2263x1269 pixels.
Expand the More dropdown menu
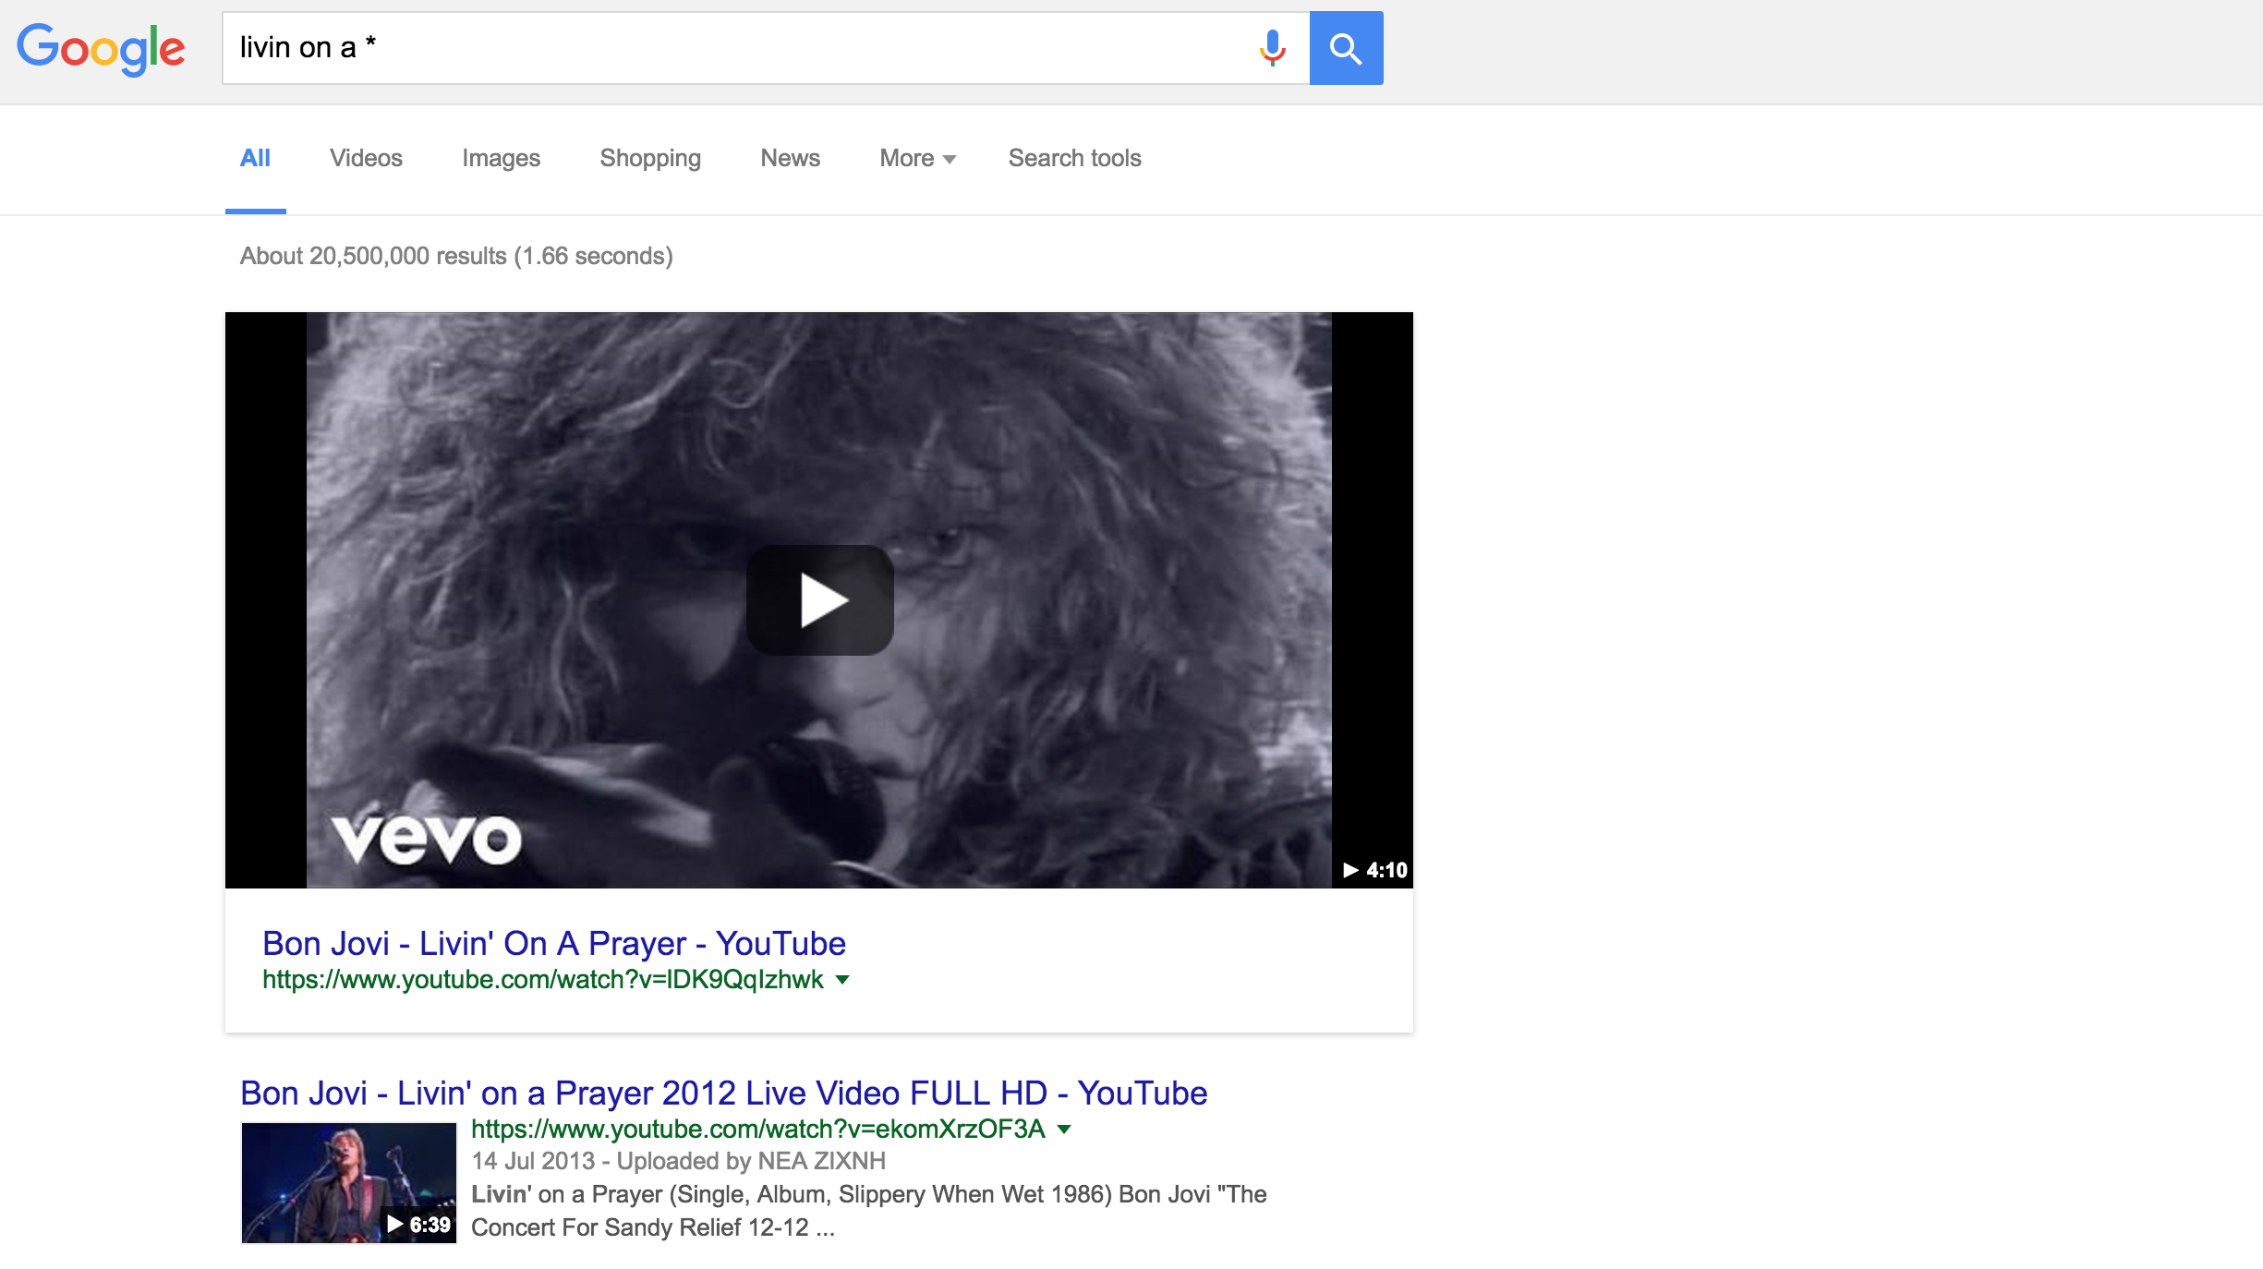coord(917,158)
